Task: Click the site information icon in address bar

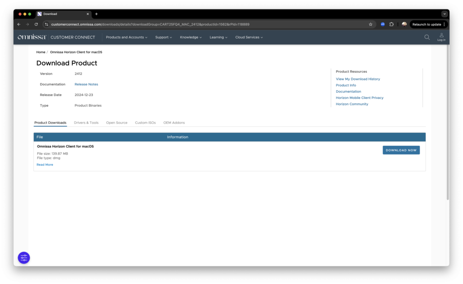Action: coord(46,24)
